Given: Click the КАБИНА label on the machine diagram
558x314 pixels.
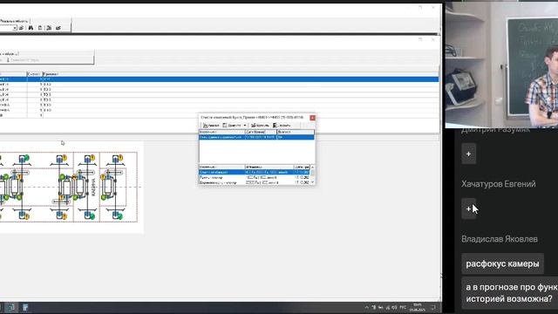Looking at the screenshot, I should [93, 187].
